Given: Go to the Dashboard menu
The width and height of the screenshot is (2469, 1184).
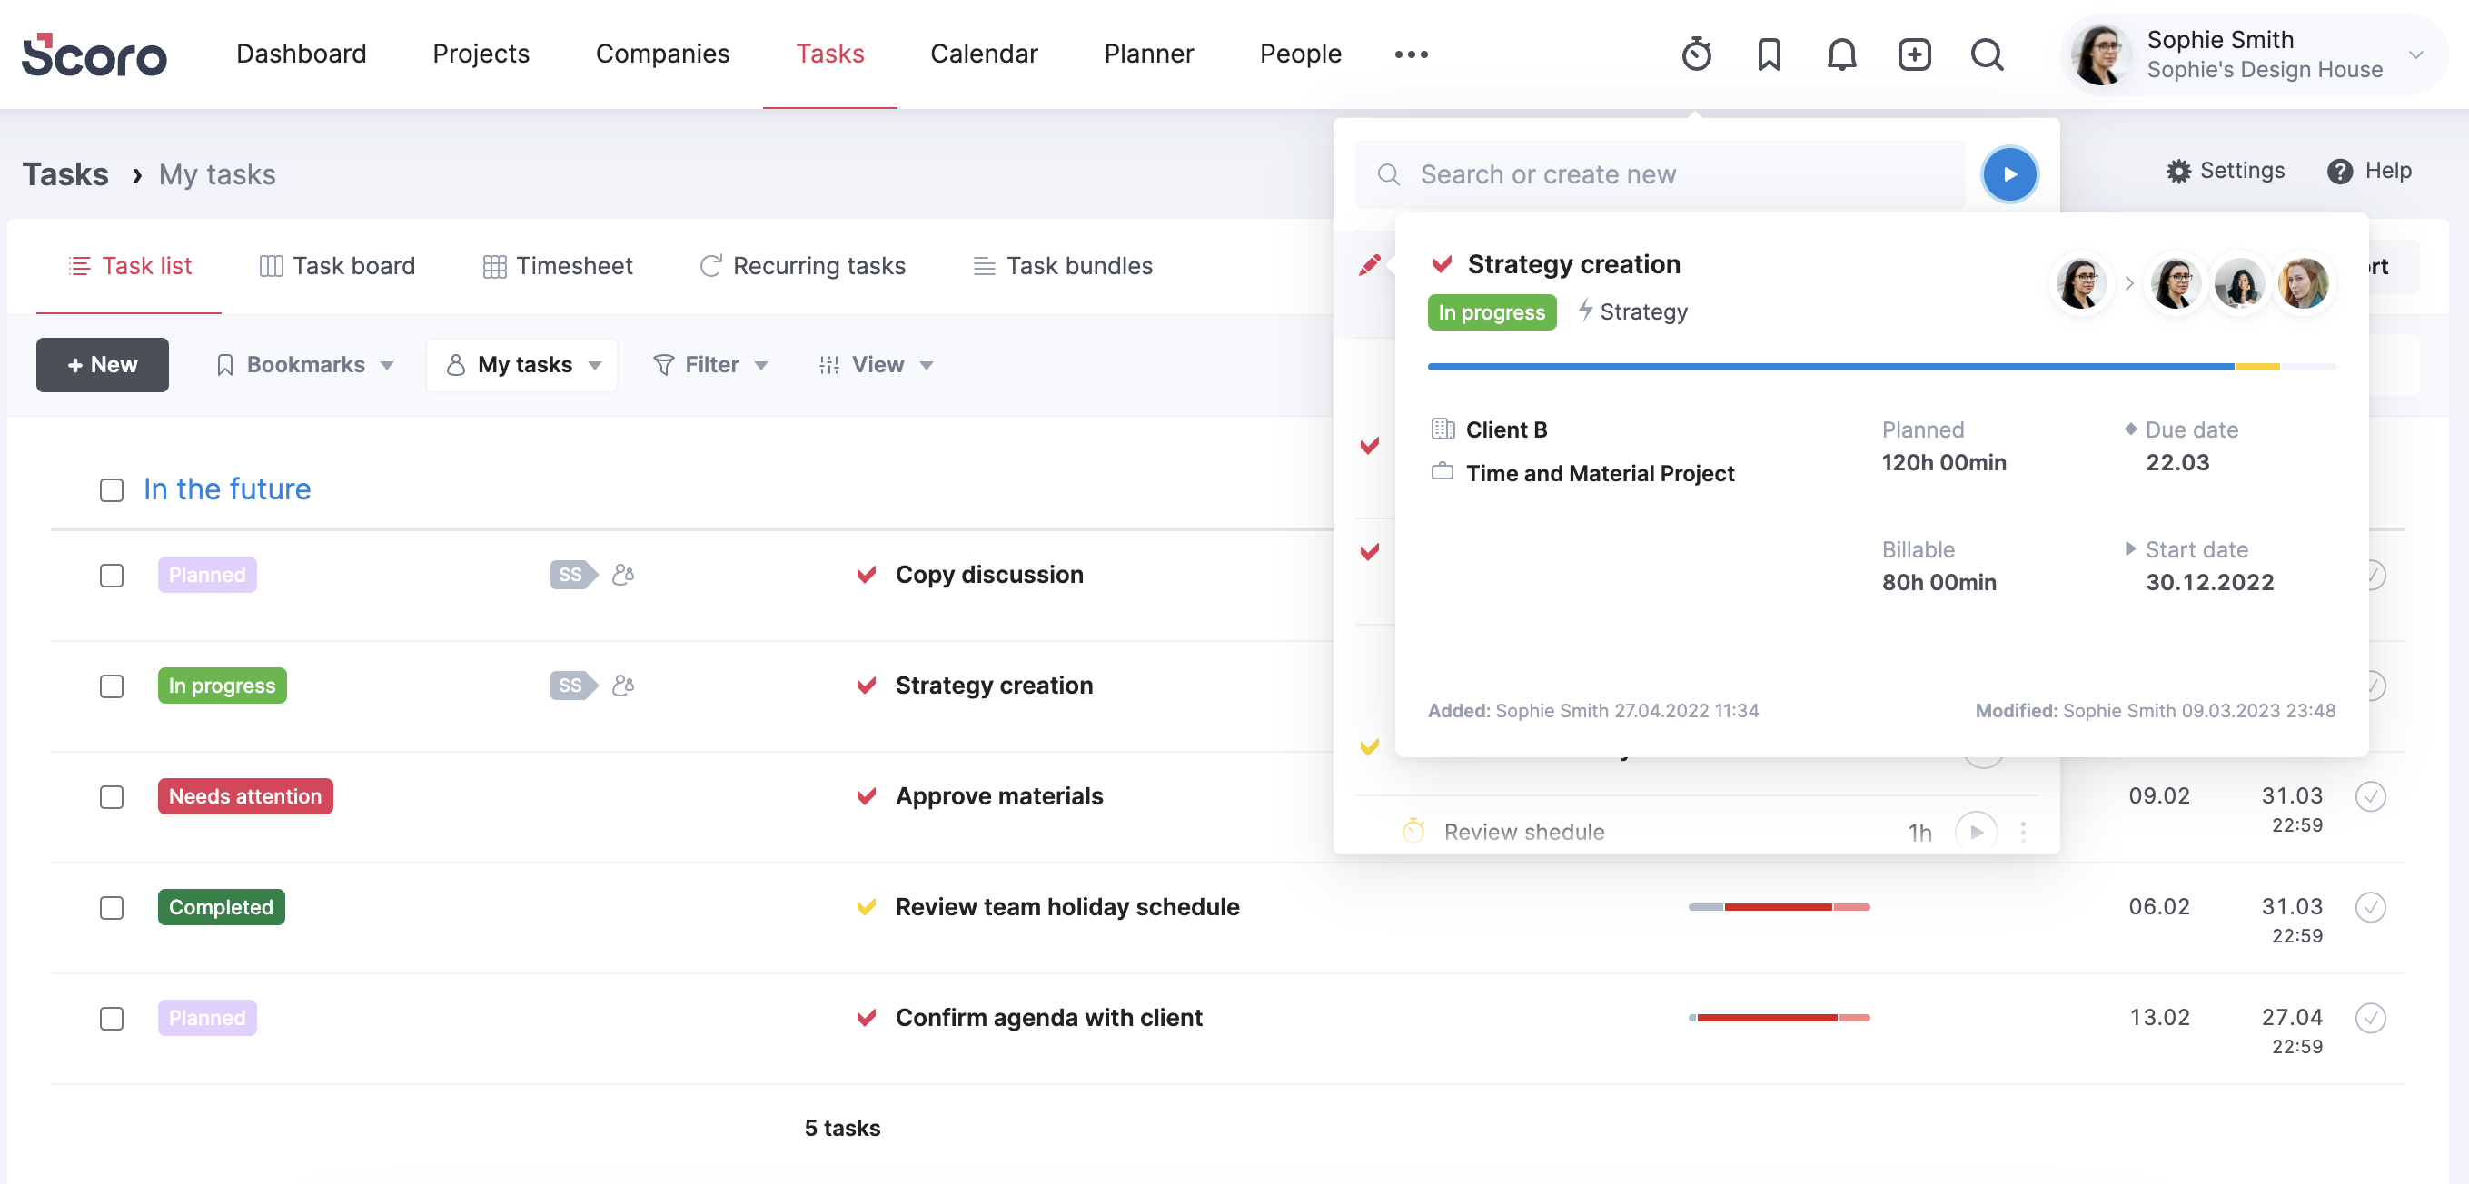Looking at the screenshot, I should tap(301, 54).
